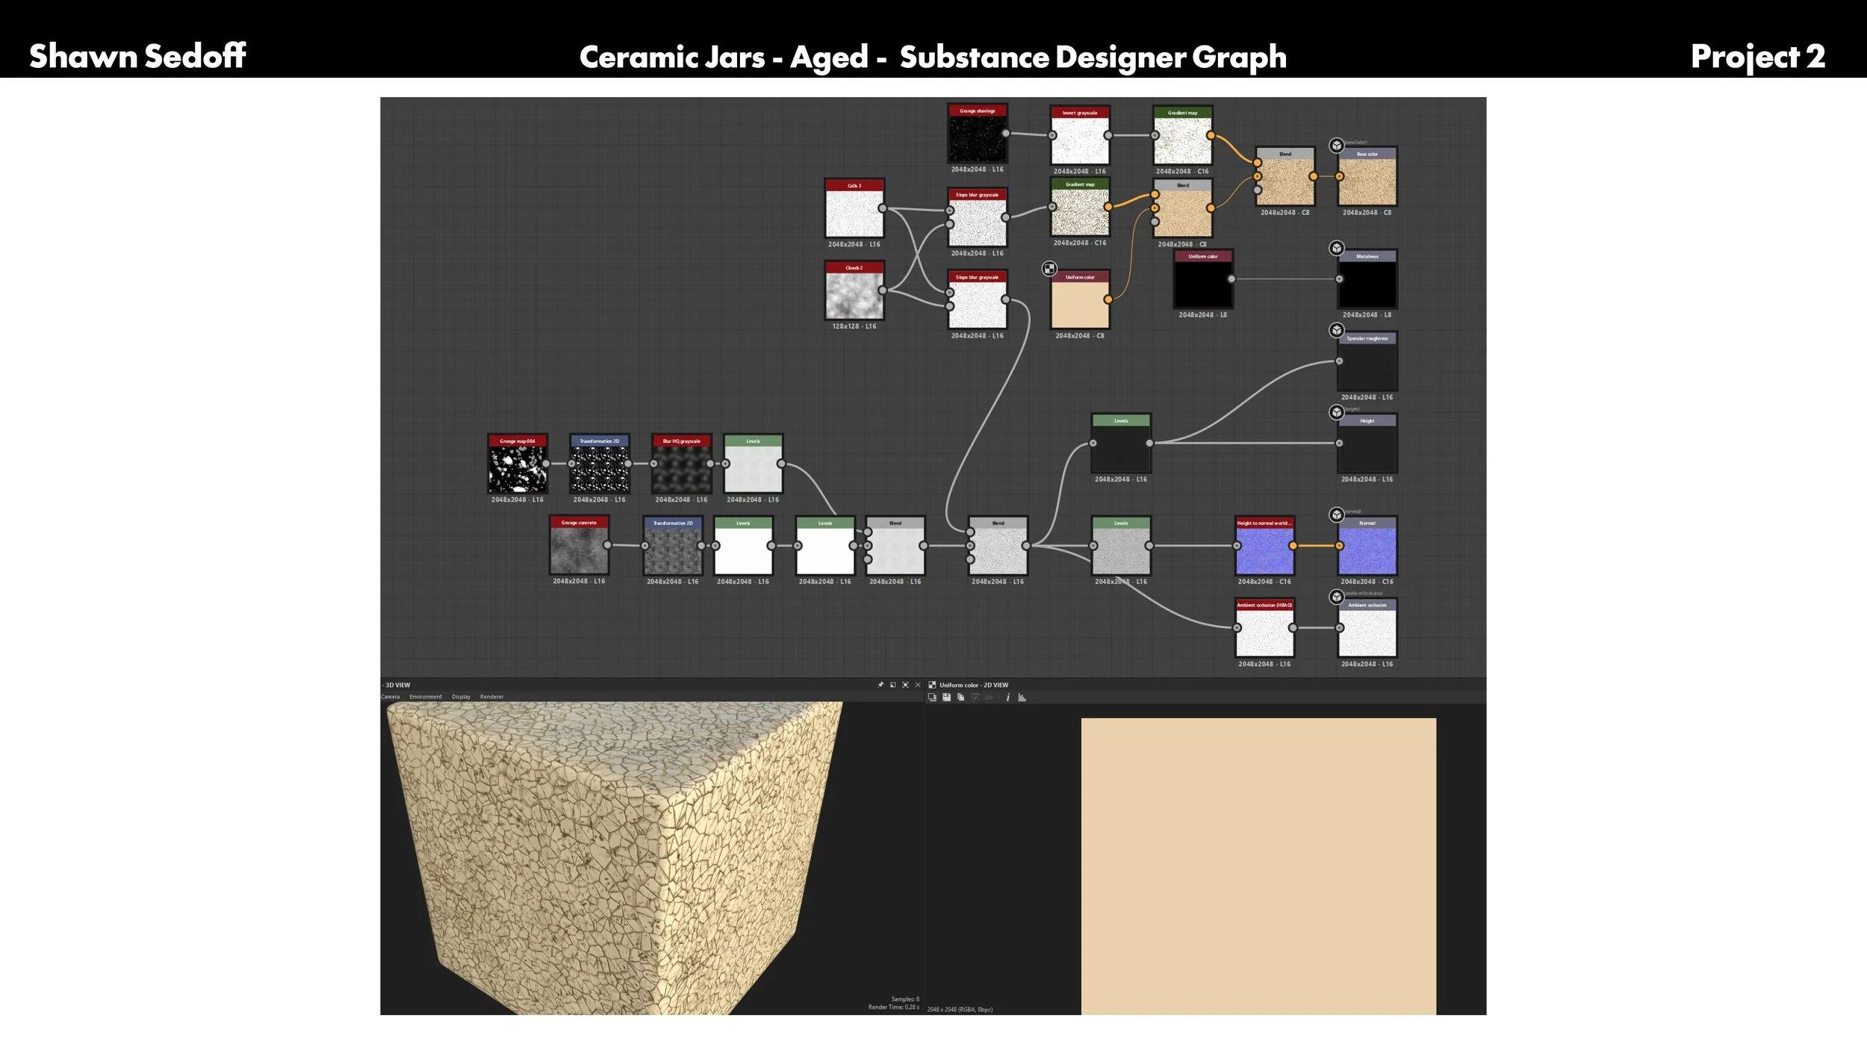The width and height of the screenshot is (1867, 1050).
Task: Select the Blur HQ grayscale node
Action: tap(682, 463)
